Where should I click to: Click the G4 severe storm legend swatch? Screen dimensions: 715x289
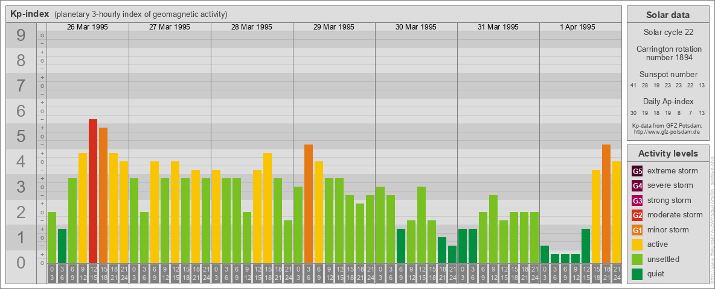point(637,185)
